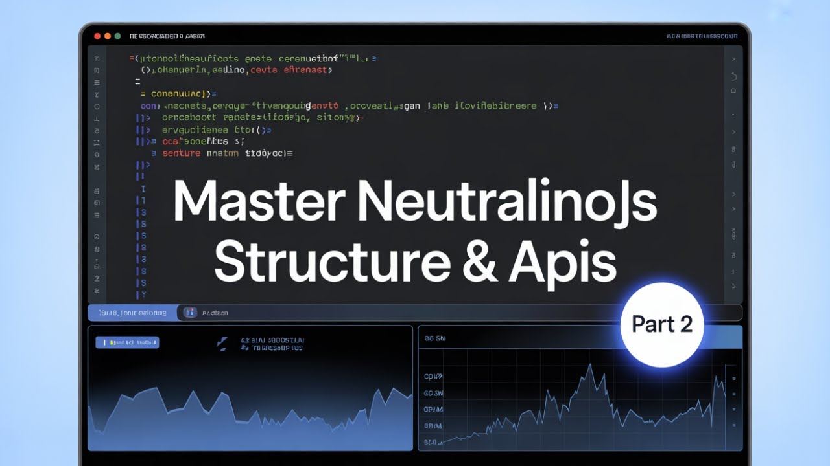Open the second bottom tab with chart icon
The width and height of the screenshot is (830, 466).
pyautogui.click(x=207, y=313)
